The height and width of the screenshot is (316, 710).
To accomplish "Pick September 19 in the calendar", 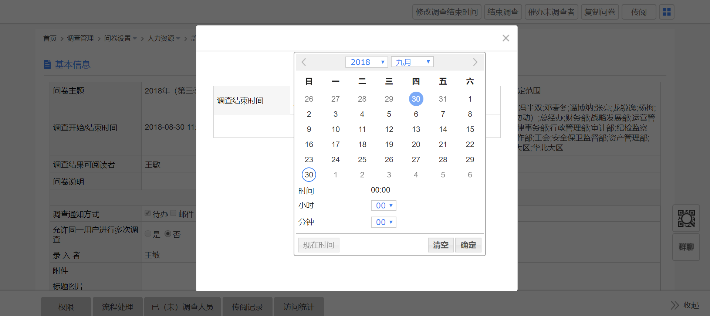I will [389, 145].
